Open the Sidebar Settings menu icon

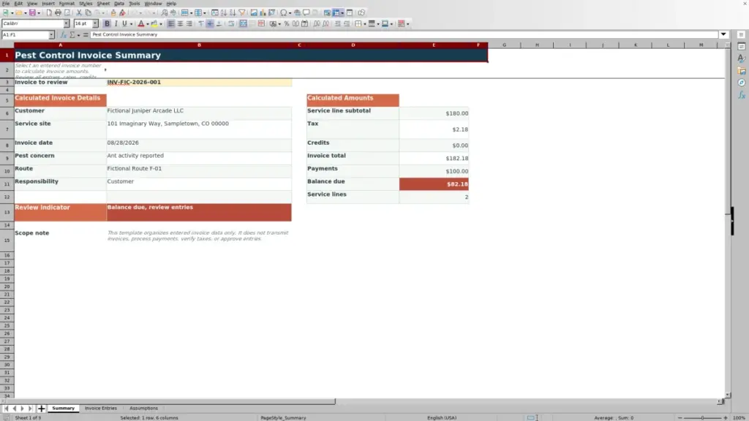(742, 35)
